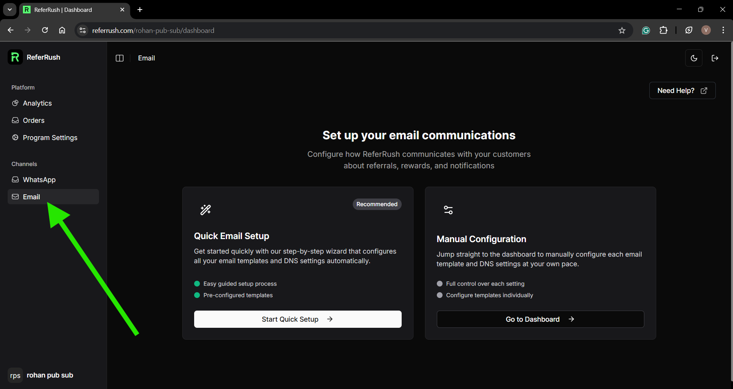Go back with browser back arrow
733x389 pixels.
pyautogui.click(x=11, y=30)
